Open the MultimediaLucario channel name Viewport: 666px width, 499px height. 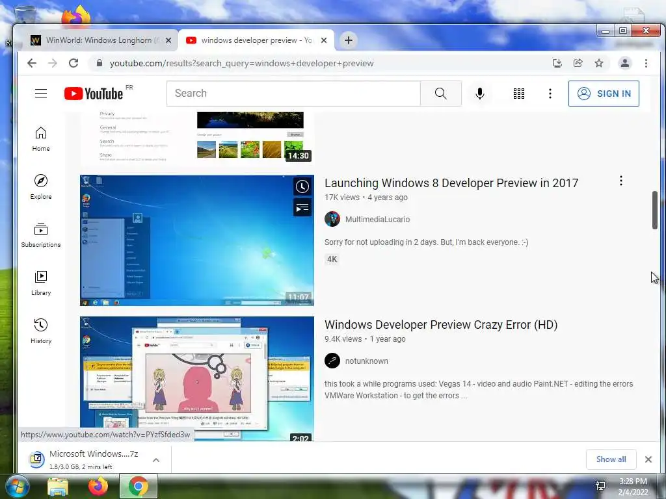tap(377, 220)
